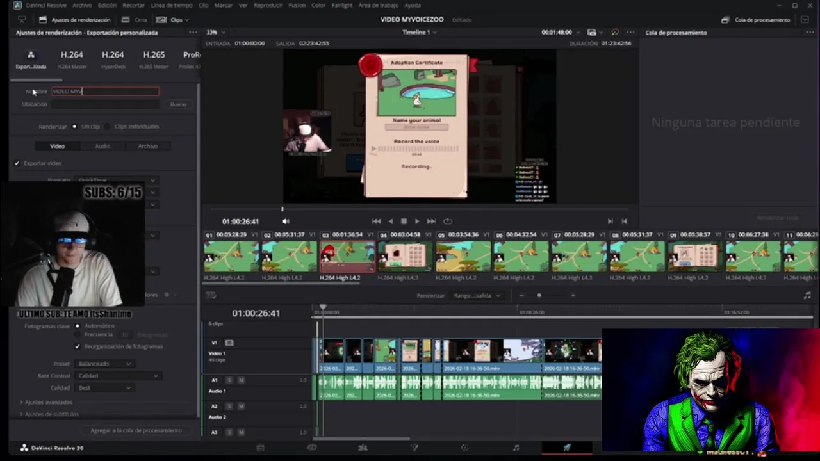The height and width of the screenshot is (461, 820).
Task: Mute the A3 audio track
Action: [241, 433]
